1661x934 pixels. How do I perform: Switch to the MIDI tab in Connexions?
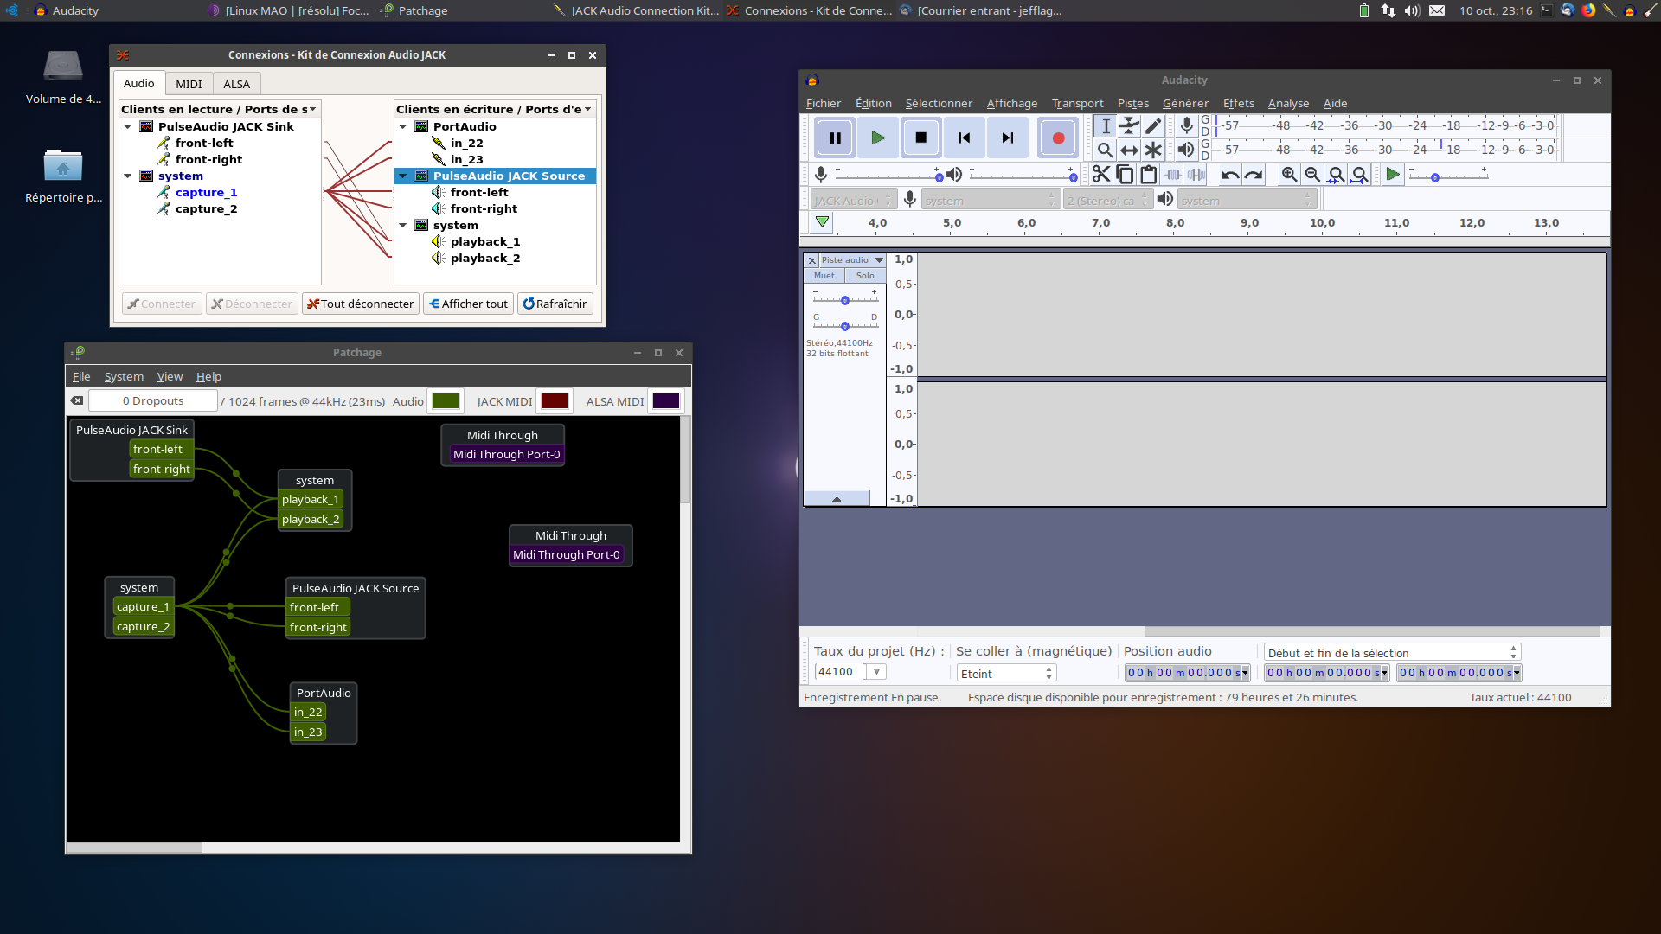(189, 84)
